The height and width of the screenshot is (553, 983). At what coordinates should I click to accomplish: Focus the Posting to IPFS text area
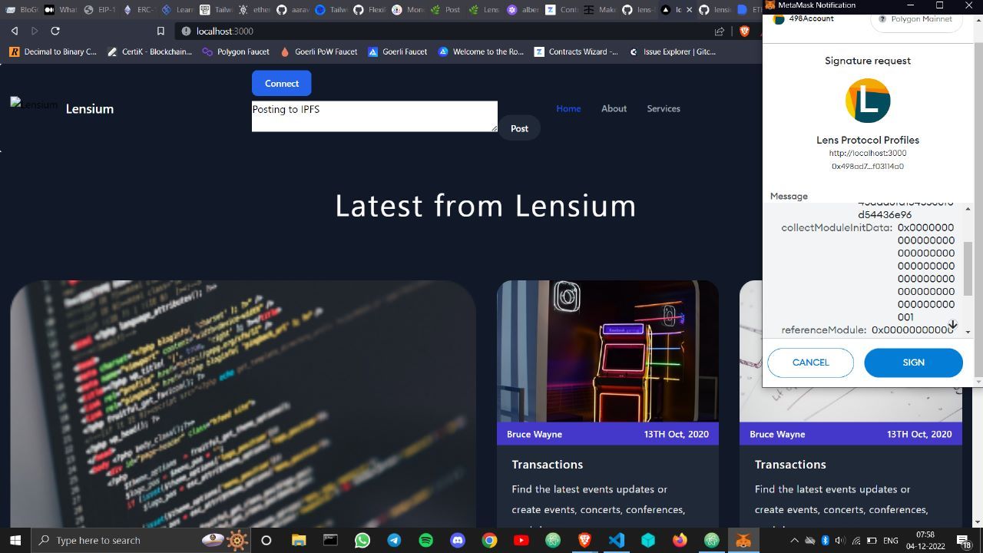coord(375,116)
